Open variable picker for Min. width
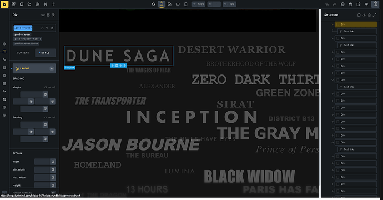Screen dimensions: 383x200 click(53, 169)
